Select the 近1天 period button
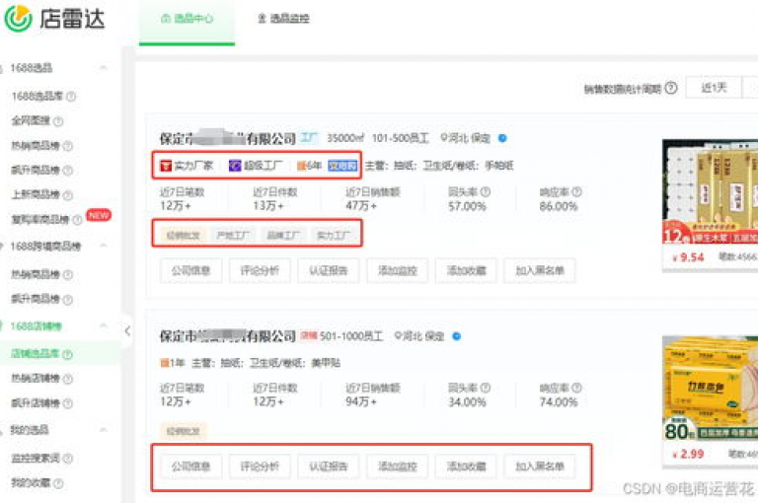758x503 pixels. point(714,88)
